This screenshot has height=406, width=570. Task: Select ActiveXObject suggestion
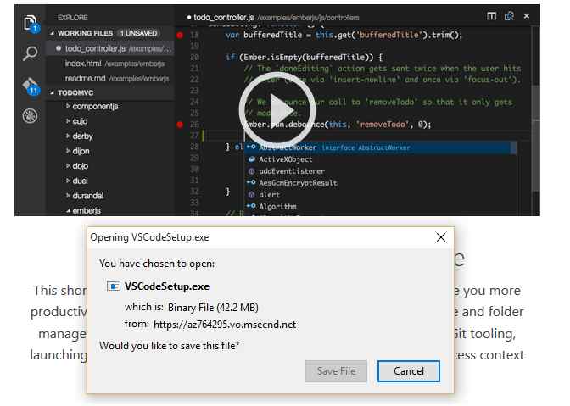coord(380,159)
